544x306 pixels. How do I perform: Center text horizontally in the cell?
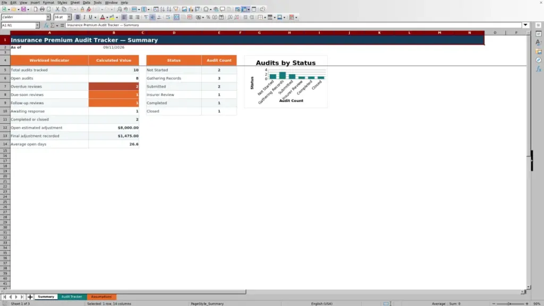[131, 17]
